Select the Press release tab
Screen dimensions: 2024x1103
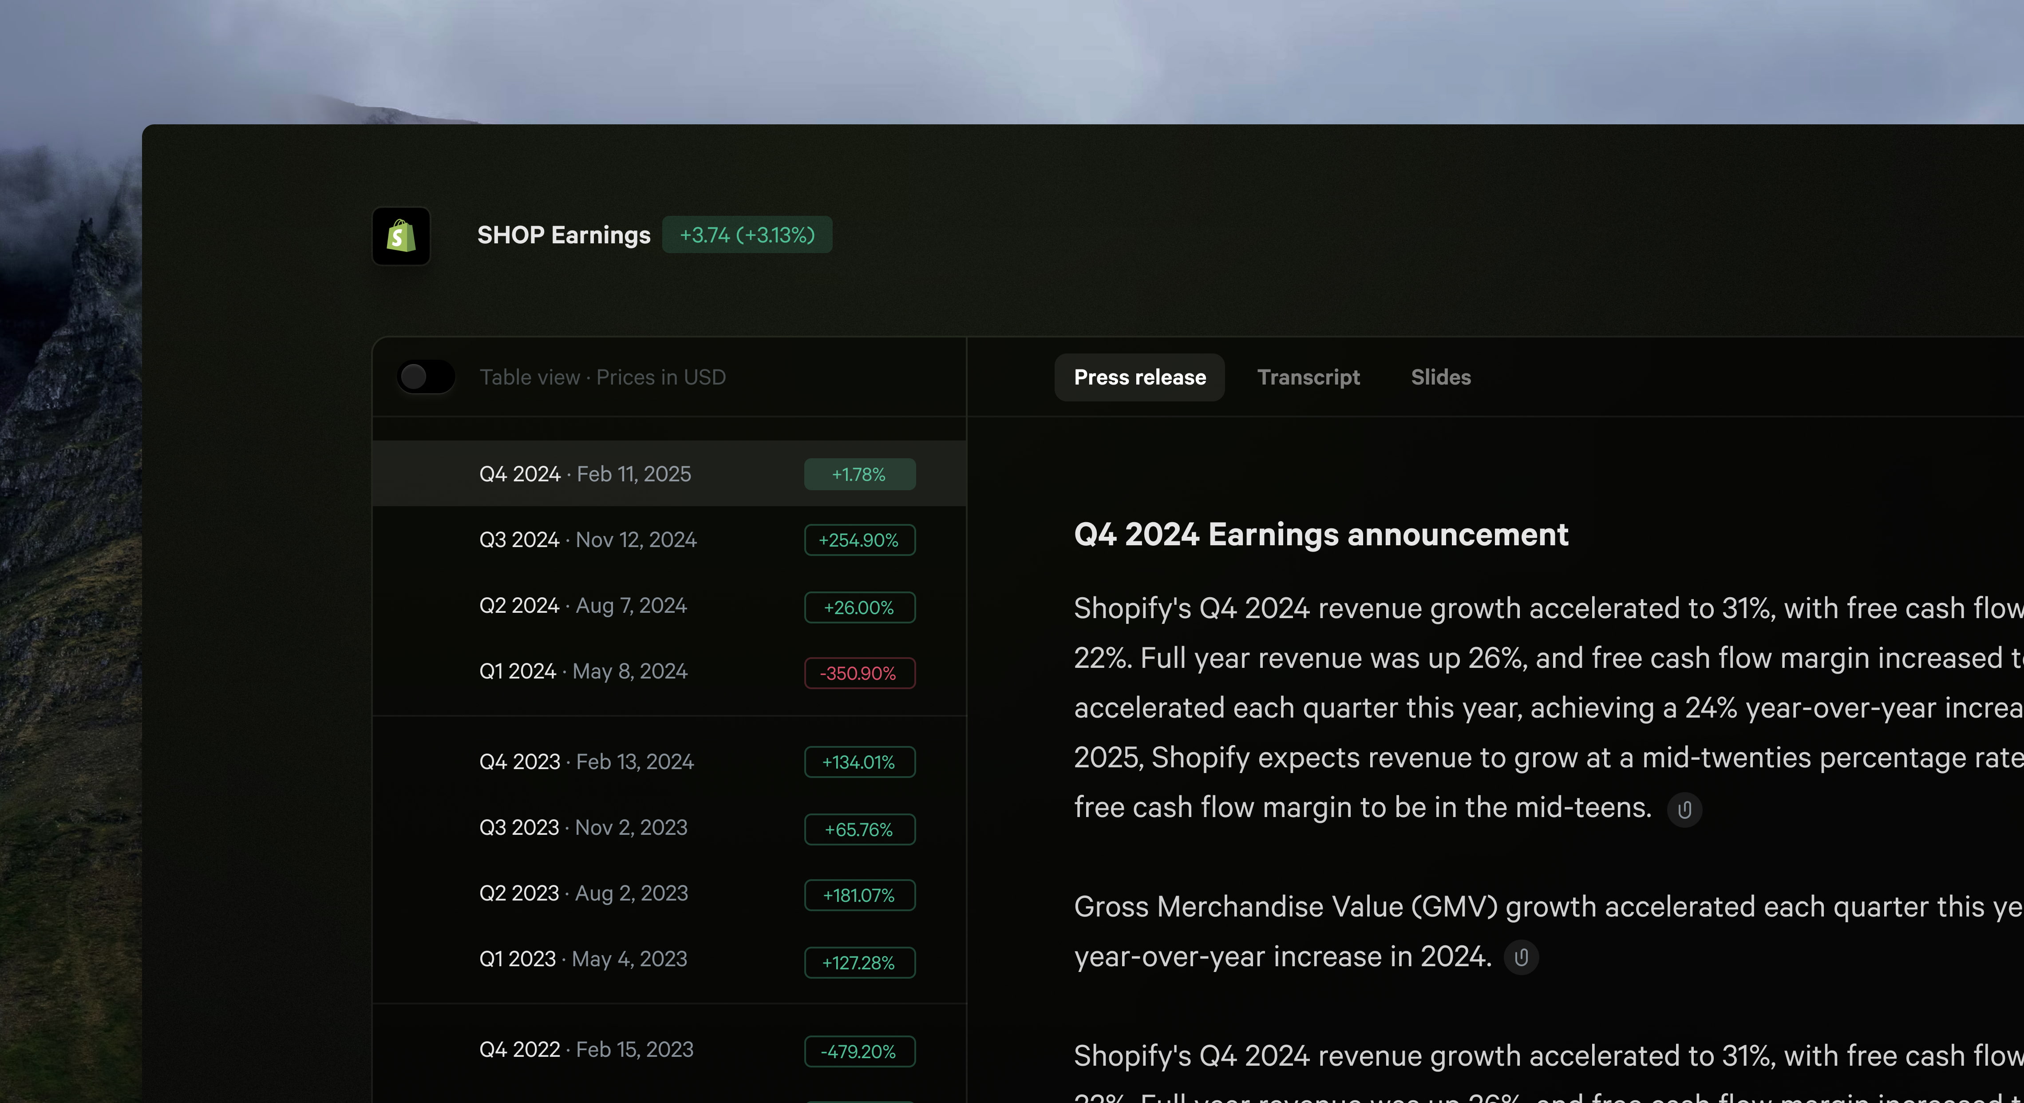click(1139, 377)
